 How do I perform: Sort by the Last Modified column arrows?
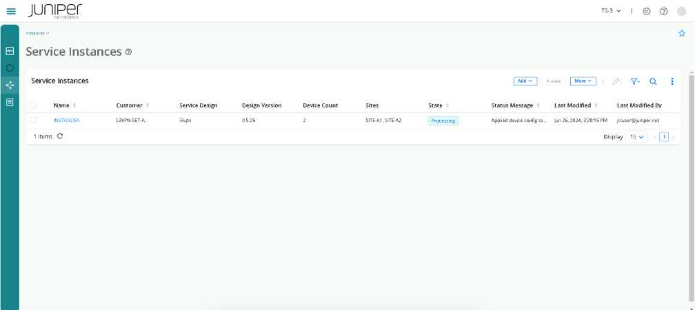pyautogui.click(x=596, y=105)
